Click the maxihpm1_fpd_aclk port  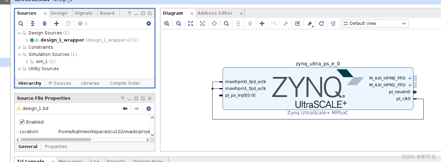[x=246, y=88]
